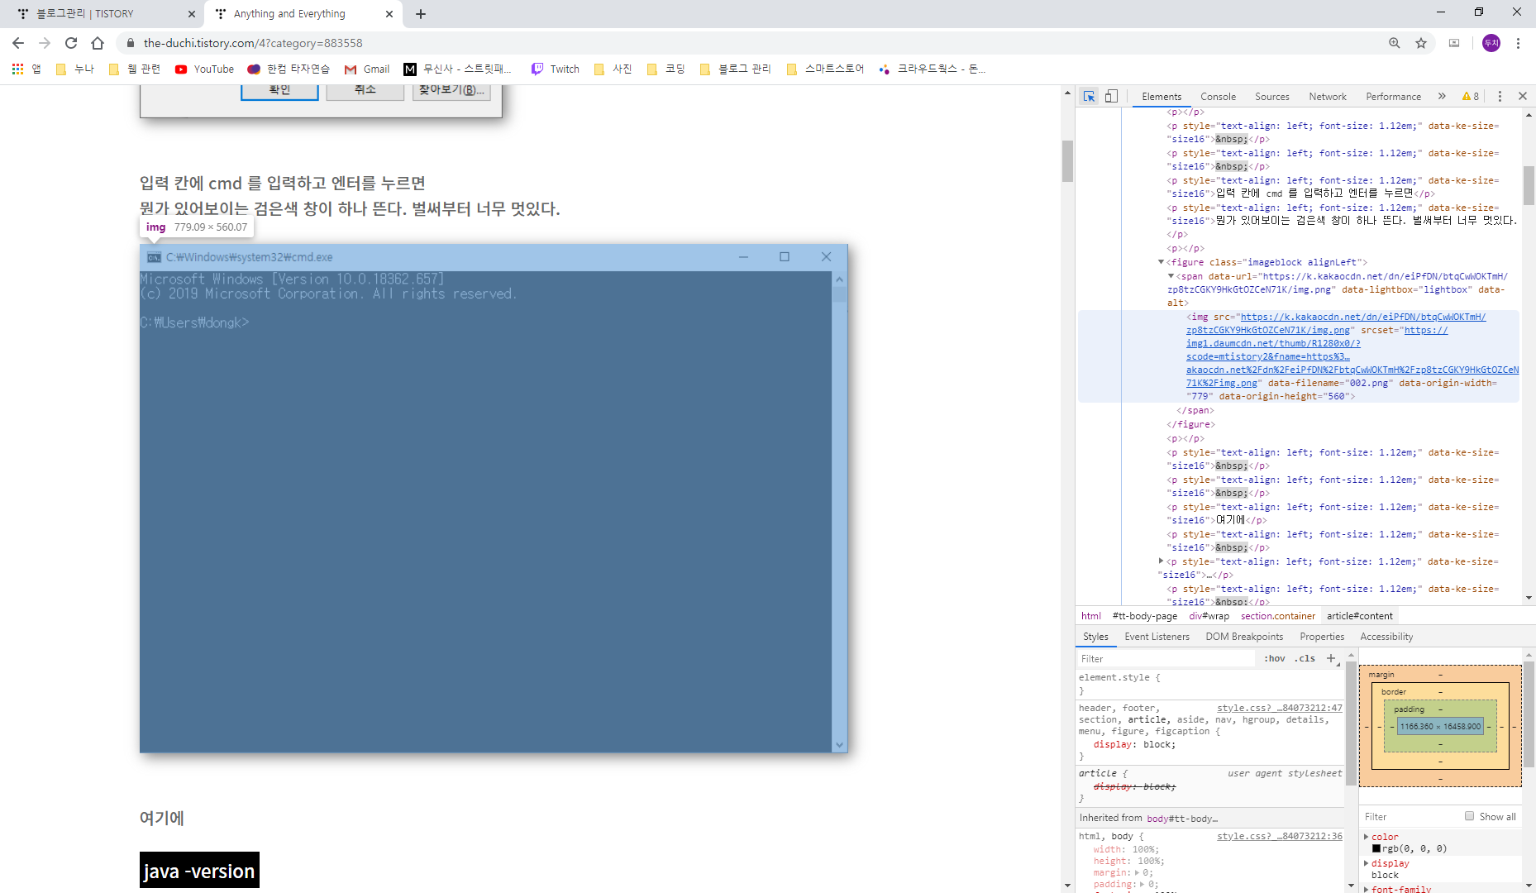Expand the font-family computed property
This screenshot has height=893, width=1536.
coord(1366,890)
